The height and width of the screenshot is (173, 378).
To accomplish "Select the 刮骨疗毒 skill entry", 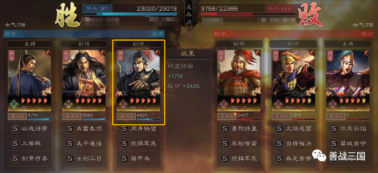I will pos(29,158).
